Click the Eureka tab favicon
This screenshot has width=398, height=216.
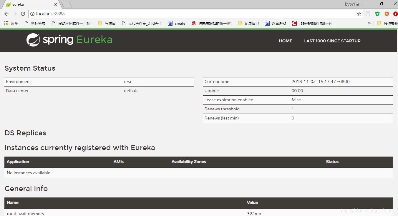point(8,4)
